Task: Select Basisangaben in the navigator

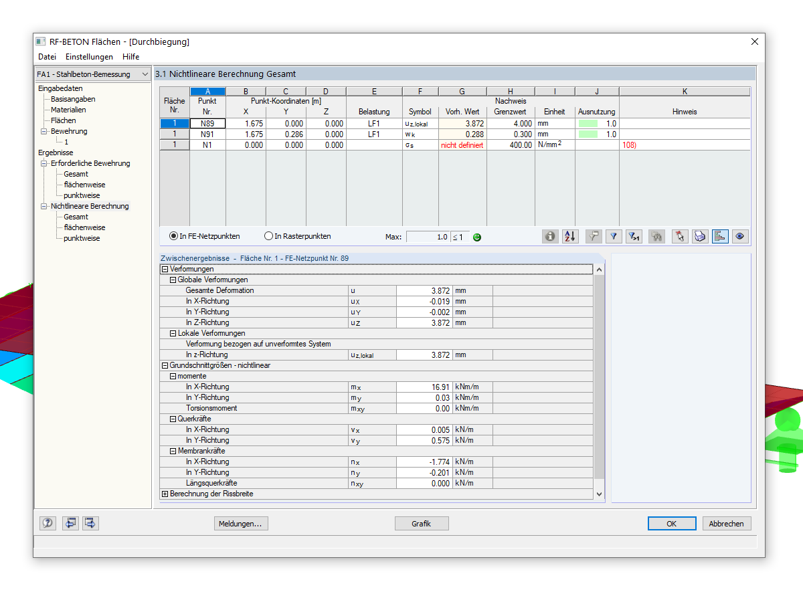Action: pos(73,99)
